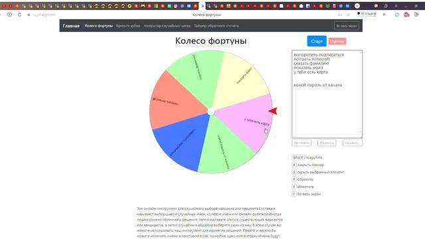Click the line 'попоросить подписаться' in the list
This screenshot has width=425, height=239.
point(319,54)
